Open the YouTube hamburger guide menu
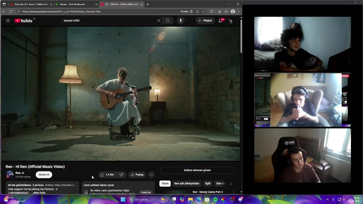 pyautogui.click(x=8, y=20)
